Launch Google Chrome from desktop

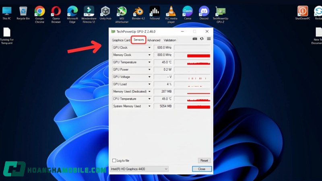[39, 14]
